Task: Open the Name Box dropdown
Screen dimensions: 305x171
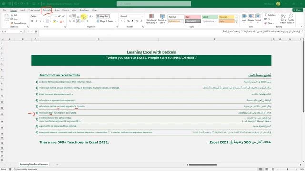Action: coord(21,32)
